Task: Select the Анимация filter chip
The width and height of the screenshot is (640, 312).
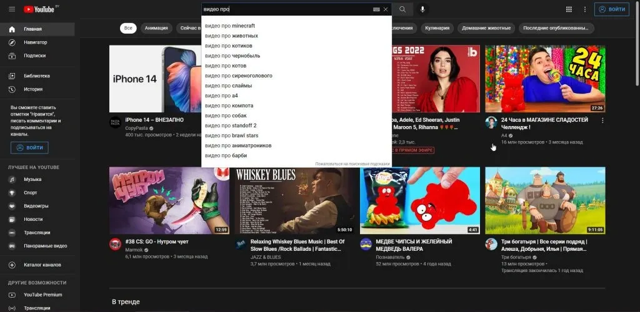Action: point(156,28)
